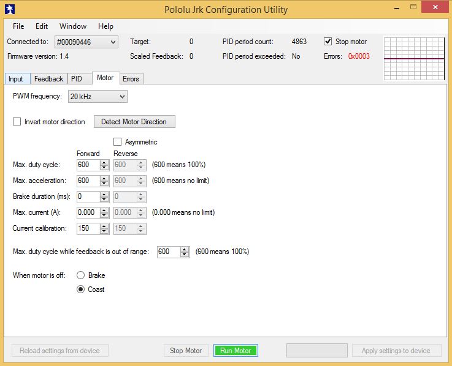Uncheck the Stop motor checkbox
Viewport: 452px width, 366px height.
pyautogui.click(x=328, y=42)
